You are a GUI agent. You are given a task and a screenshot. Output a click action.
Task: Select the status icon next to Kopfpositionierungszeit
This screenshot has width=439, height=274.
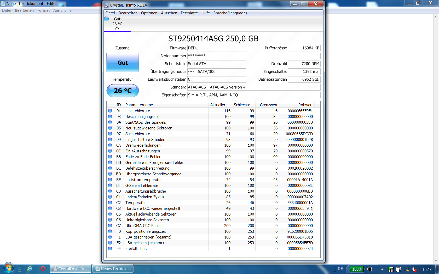110,231
